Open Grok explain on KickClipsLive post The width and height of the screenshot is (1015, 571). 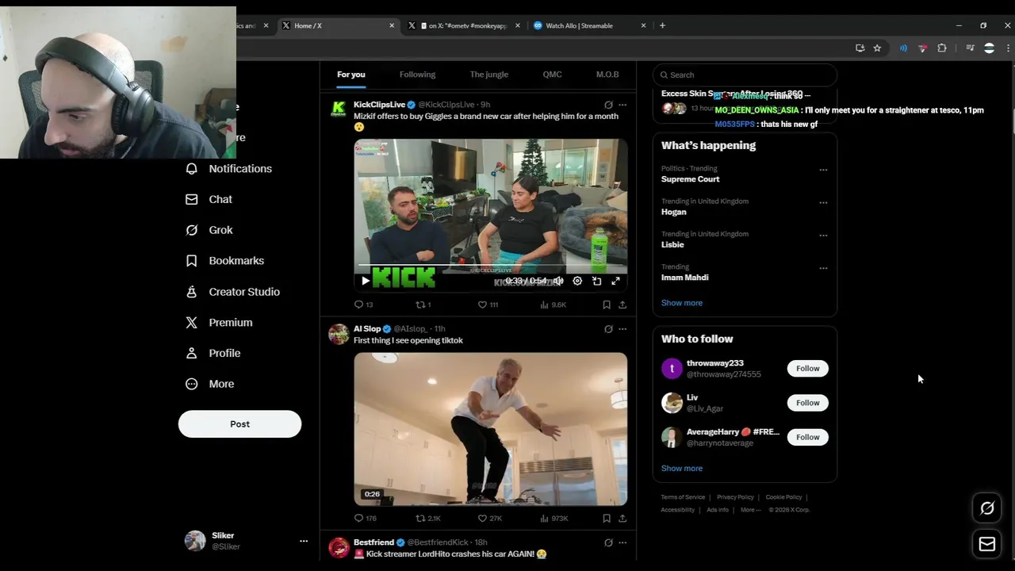coord(608,105)
